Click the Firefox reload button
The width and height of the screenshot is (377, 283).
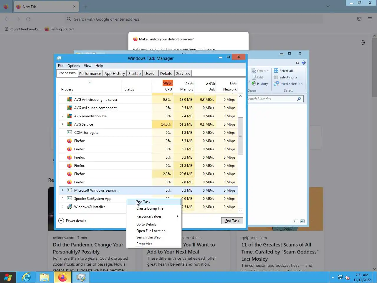pyautogui.click(x=28, y=19)
